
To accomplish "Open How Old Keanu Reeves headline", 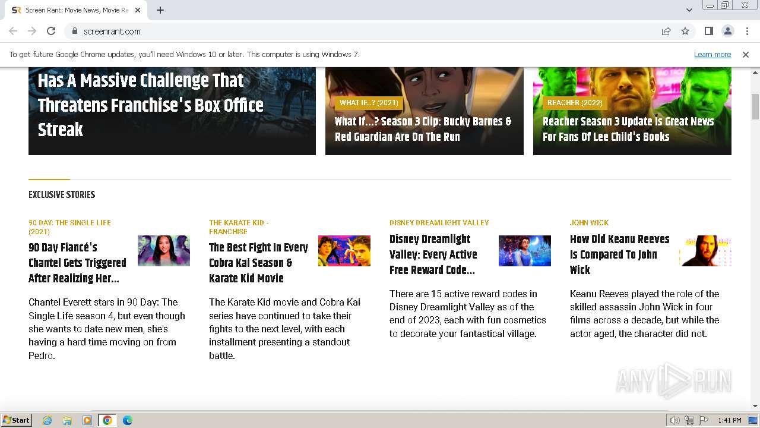I will [x=619, y=254].
